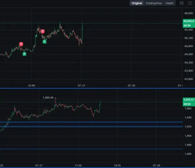Click the blue divider between the two charts
195x168 pixels.
click(97, 88)
